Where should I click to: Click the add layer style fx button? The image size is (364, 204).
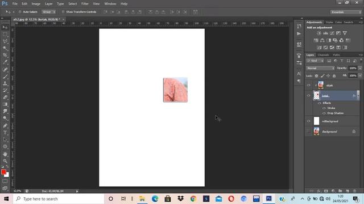[x=319, y=191]
